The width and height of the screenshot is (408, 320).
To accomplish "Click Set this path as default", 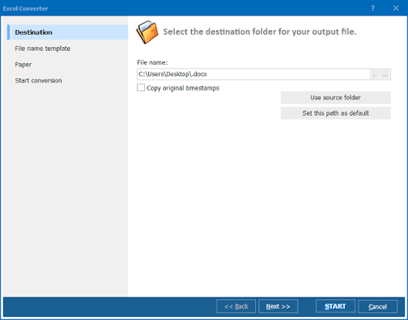I will pos(335,113).
